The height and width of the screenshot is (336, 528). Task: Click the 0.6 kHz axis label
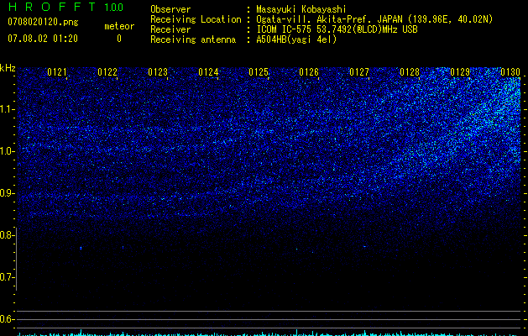pyautogui.click(x=7, y=319)
